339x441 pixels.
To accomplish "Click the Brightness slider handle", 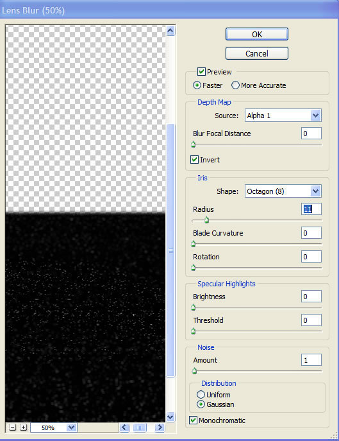I will 194,307.
